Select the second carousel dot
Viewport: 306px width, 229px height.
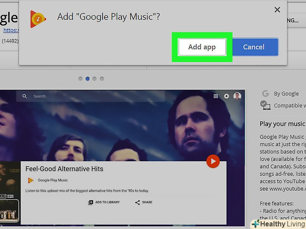(87, 79)
